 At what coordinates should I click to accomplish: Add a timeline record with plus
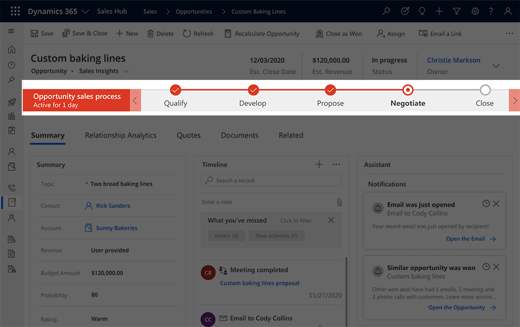click(x=319, y=164)
